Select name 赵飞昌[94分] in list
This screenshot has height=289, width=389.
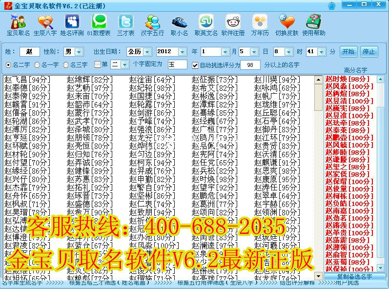pyautogui.click(x=27, y=80)
